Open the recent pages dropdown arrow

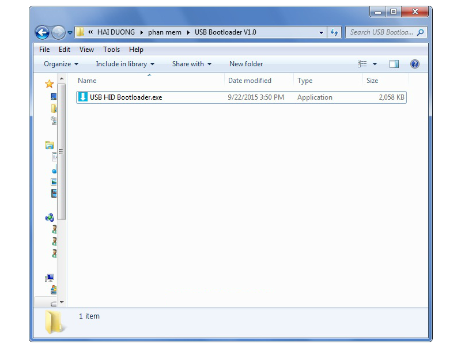[70, 33]
